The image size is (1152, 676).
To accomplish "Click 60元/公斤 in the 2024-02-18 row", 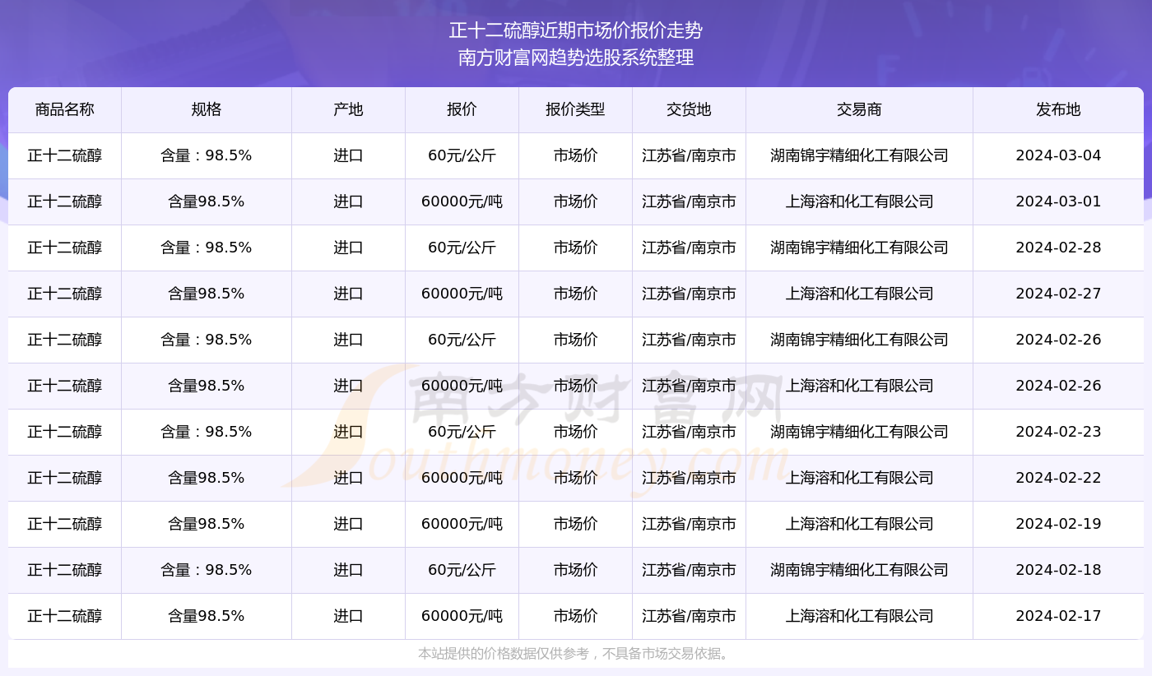I will point(462,570).
